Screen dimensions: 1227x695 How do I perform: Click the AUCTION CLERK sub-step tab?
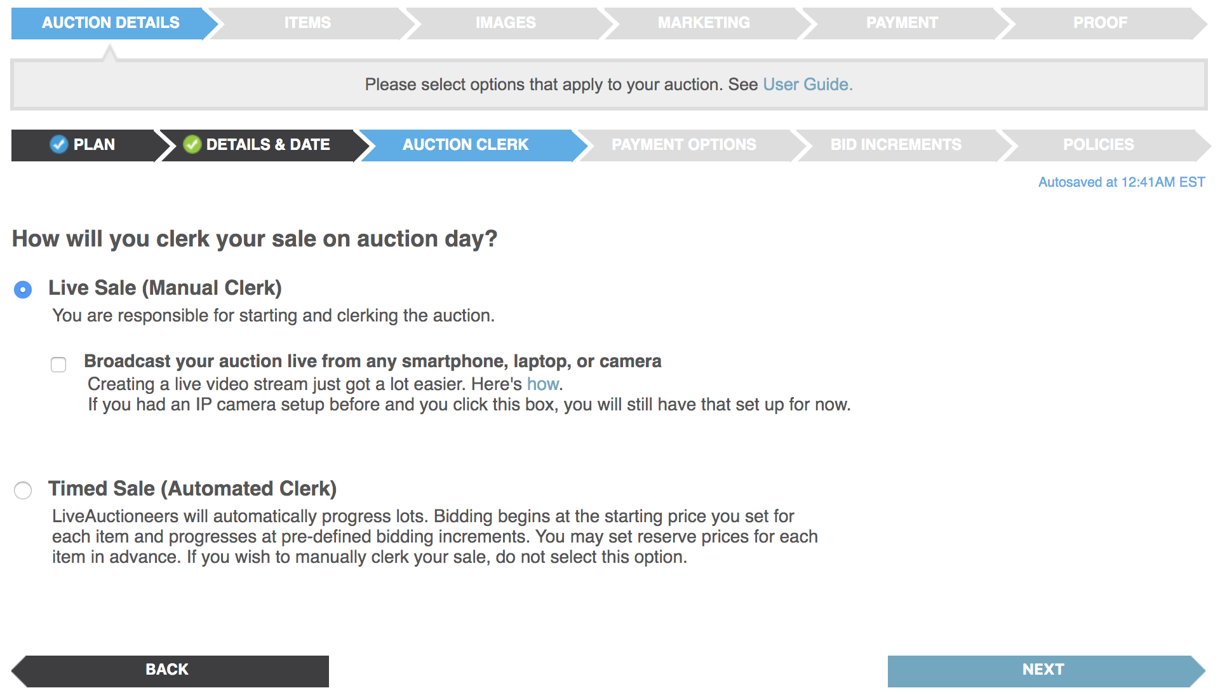click(x=466, y=145)
